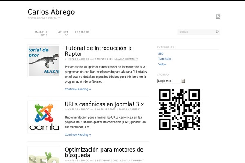This screenshot has width=245, height=163.
Task: Click the Categorías sidebar heading
Action: tap(165, 47)
